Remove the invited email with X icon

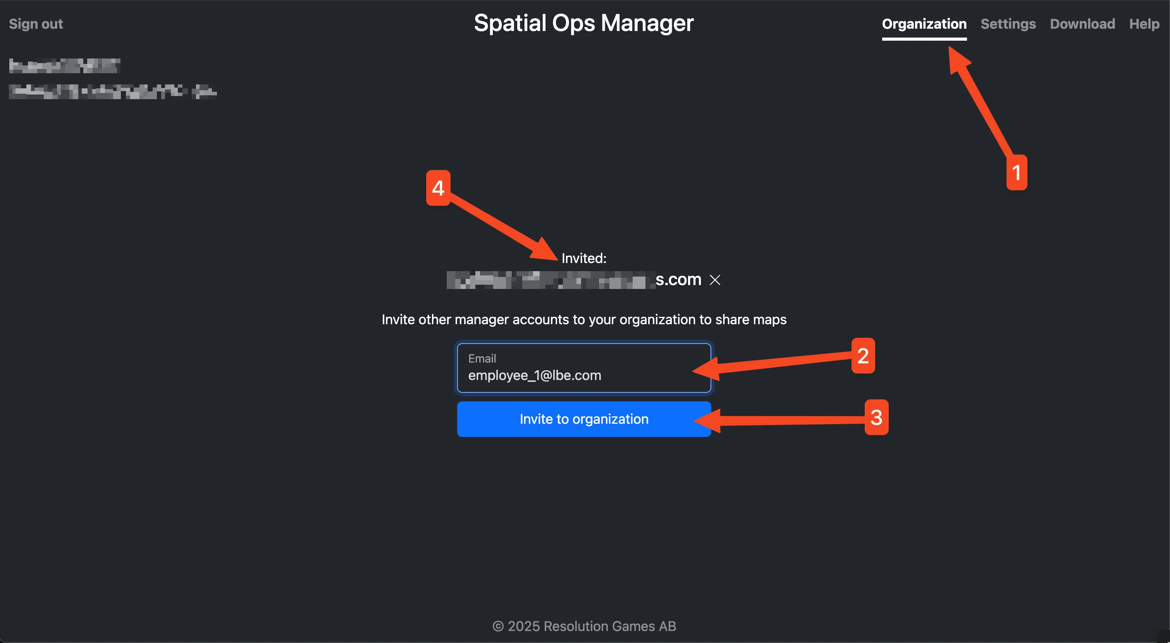[x=714, y=280]
